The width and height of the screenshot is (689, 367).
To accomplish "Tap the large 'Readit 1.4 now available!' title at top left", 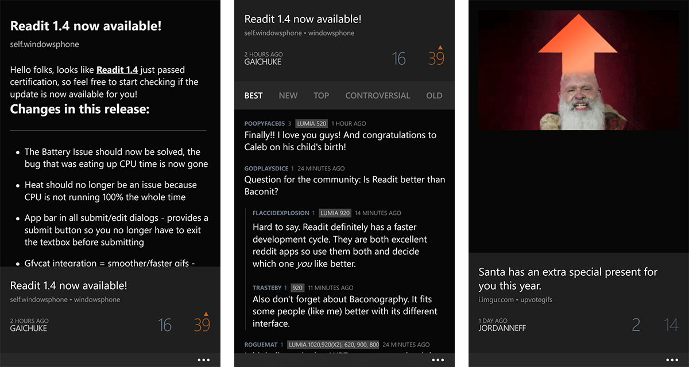I will pyautogui.click(x=86, y=26).
